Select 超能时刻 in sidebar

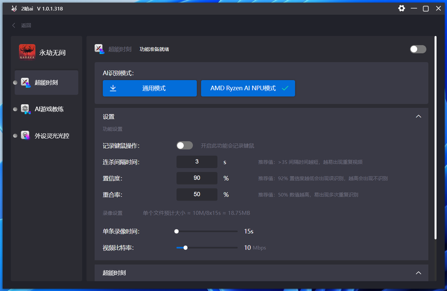pyautogui.click(x=47, y=82)
